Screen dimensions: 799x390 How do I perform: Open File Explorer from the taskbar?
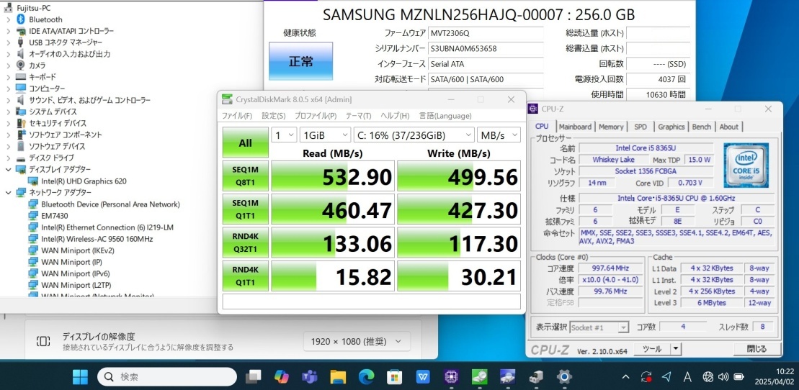(338, 377)
